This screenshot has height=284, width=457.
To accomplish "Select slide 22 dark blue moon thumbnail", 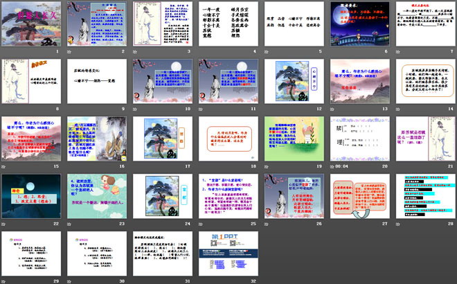I will point(31,196).
